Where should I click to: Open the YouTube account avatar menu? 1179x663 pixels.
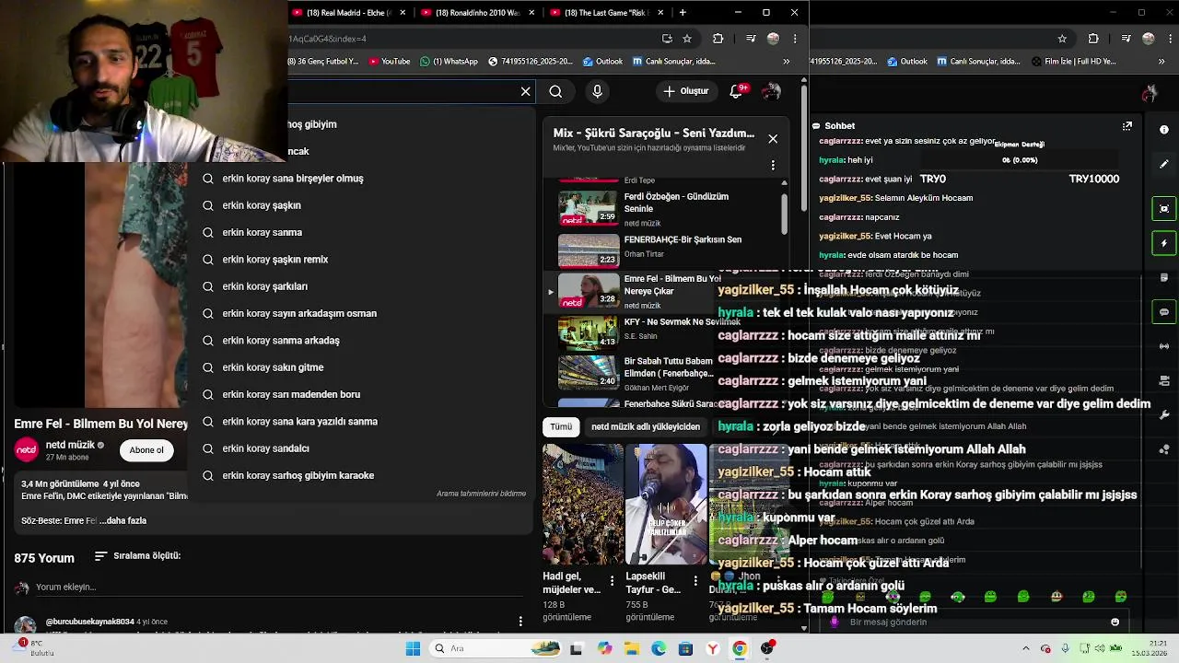point(772,91)
